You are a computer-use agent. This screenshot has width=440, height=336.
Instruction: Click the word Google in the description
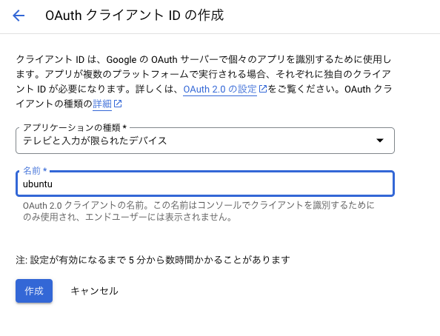click(121, 59)
